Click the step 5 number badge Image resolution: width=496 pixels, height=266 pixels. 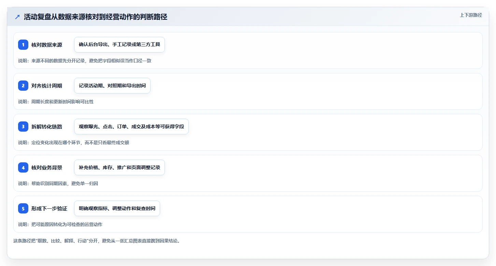point(23,208)
